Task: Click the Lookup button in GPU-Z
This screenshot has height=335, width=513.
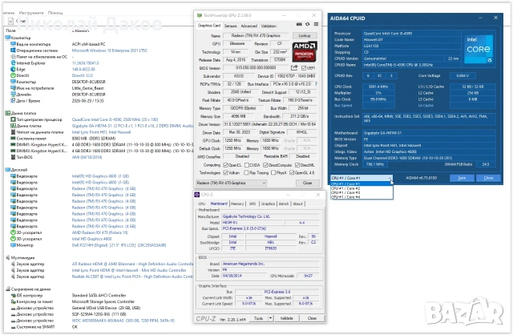Action: (x=305, y=35)
